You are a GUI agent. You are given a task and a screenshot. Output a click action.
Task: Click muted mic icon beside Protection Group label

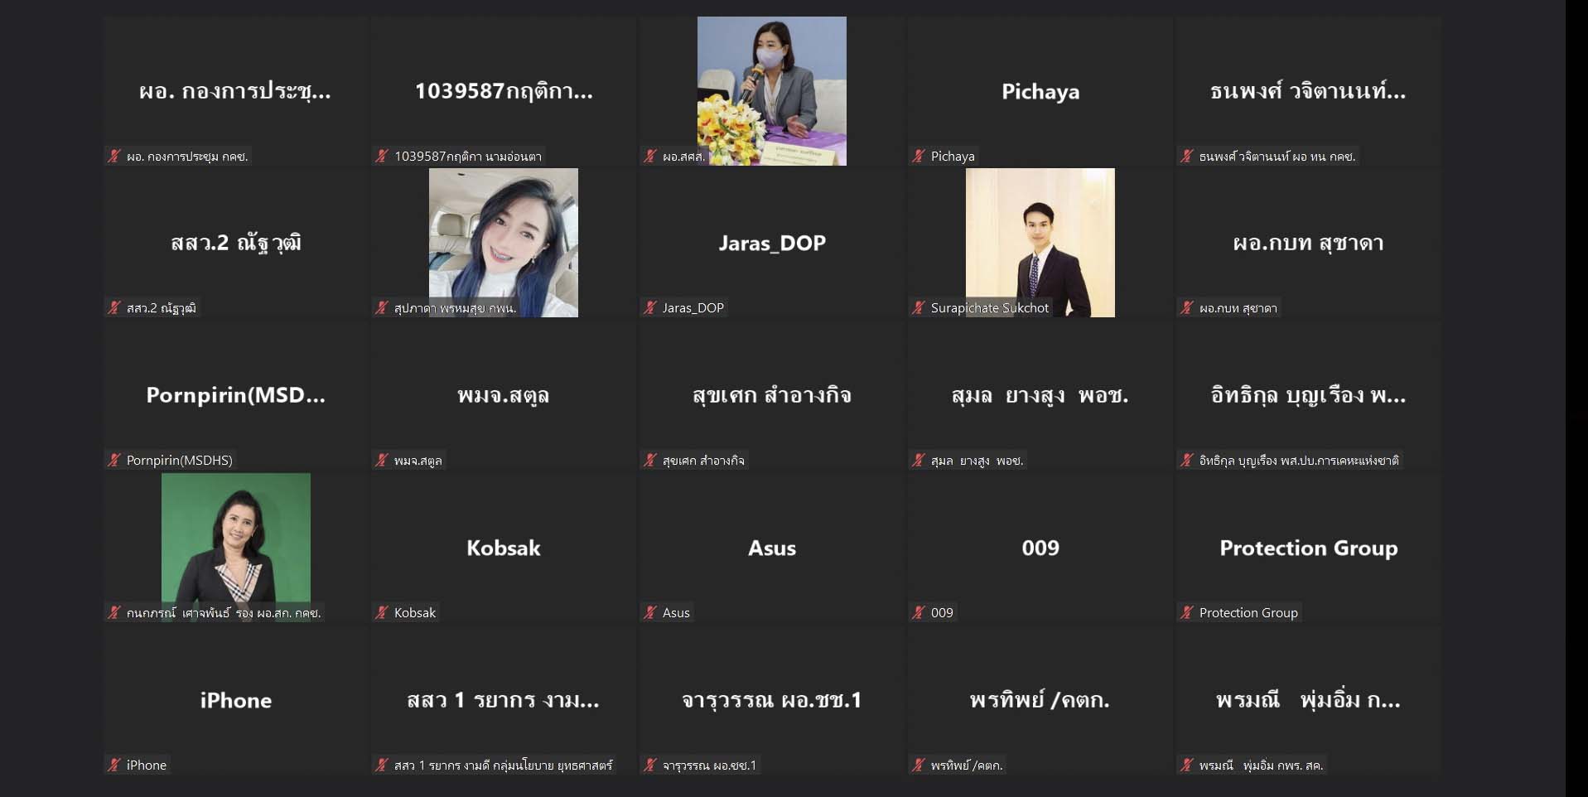[1186, 612]
